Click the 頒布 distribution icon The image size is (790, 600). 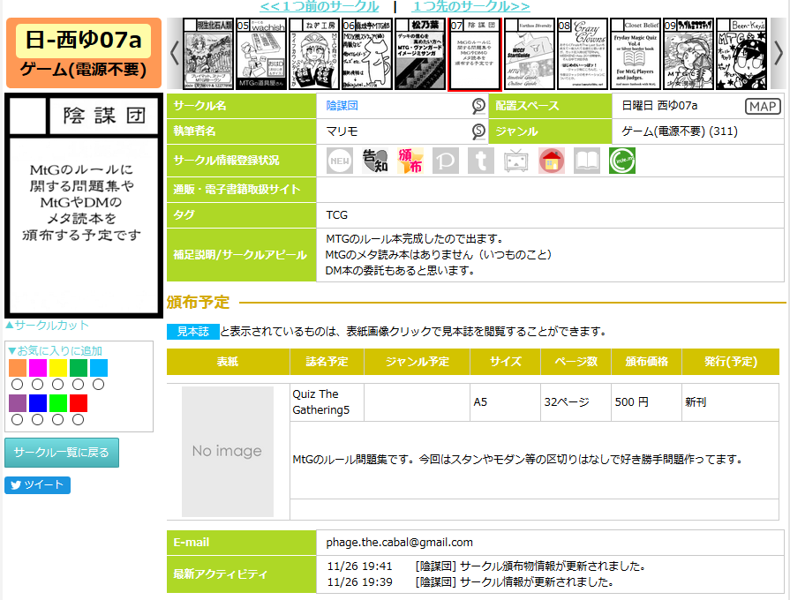pyautogui.click(x=410, y=161)
